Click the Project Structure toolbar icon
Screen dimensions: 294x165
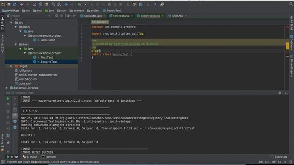click(141, 4)
